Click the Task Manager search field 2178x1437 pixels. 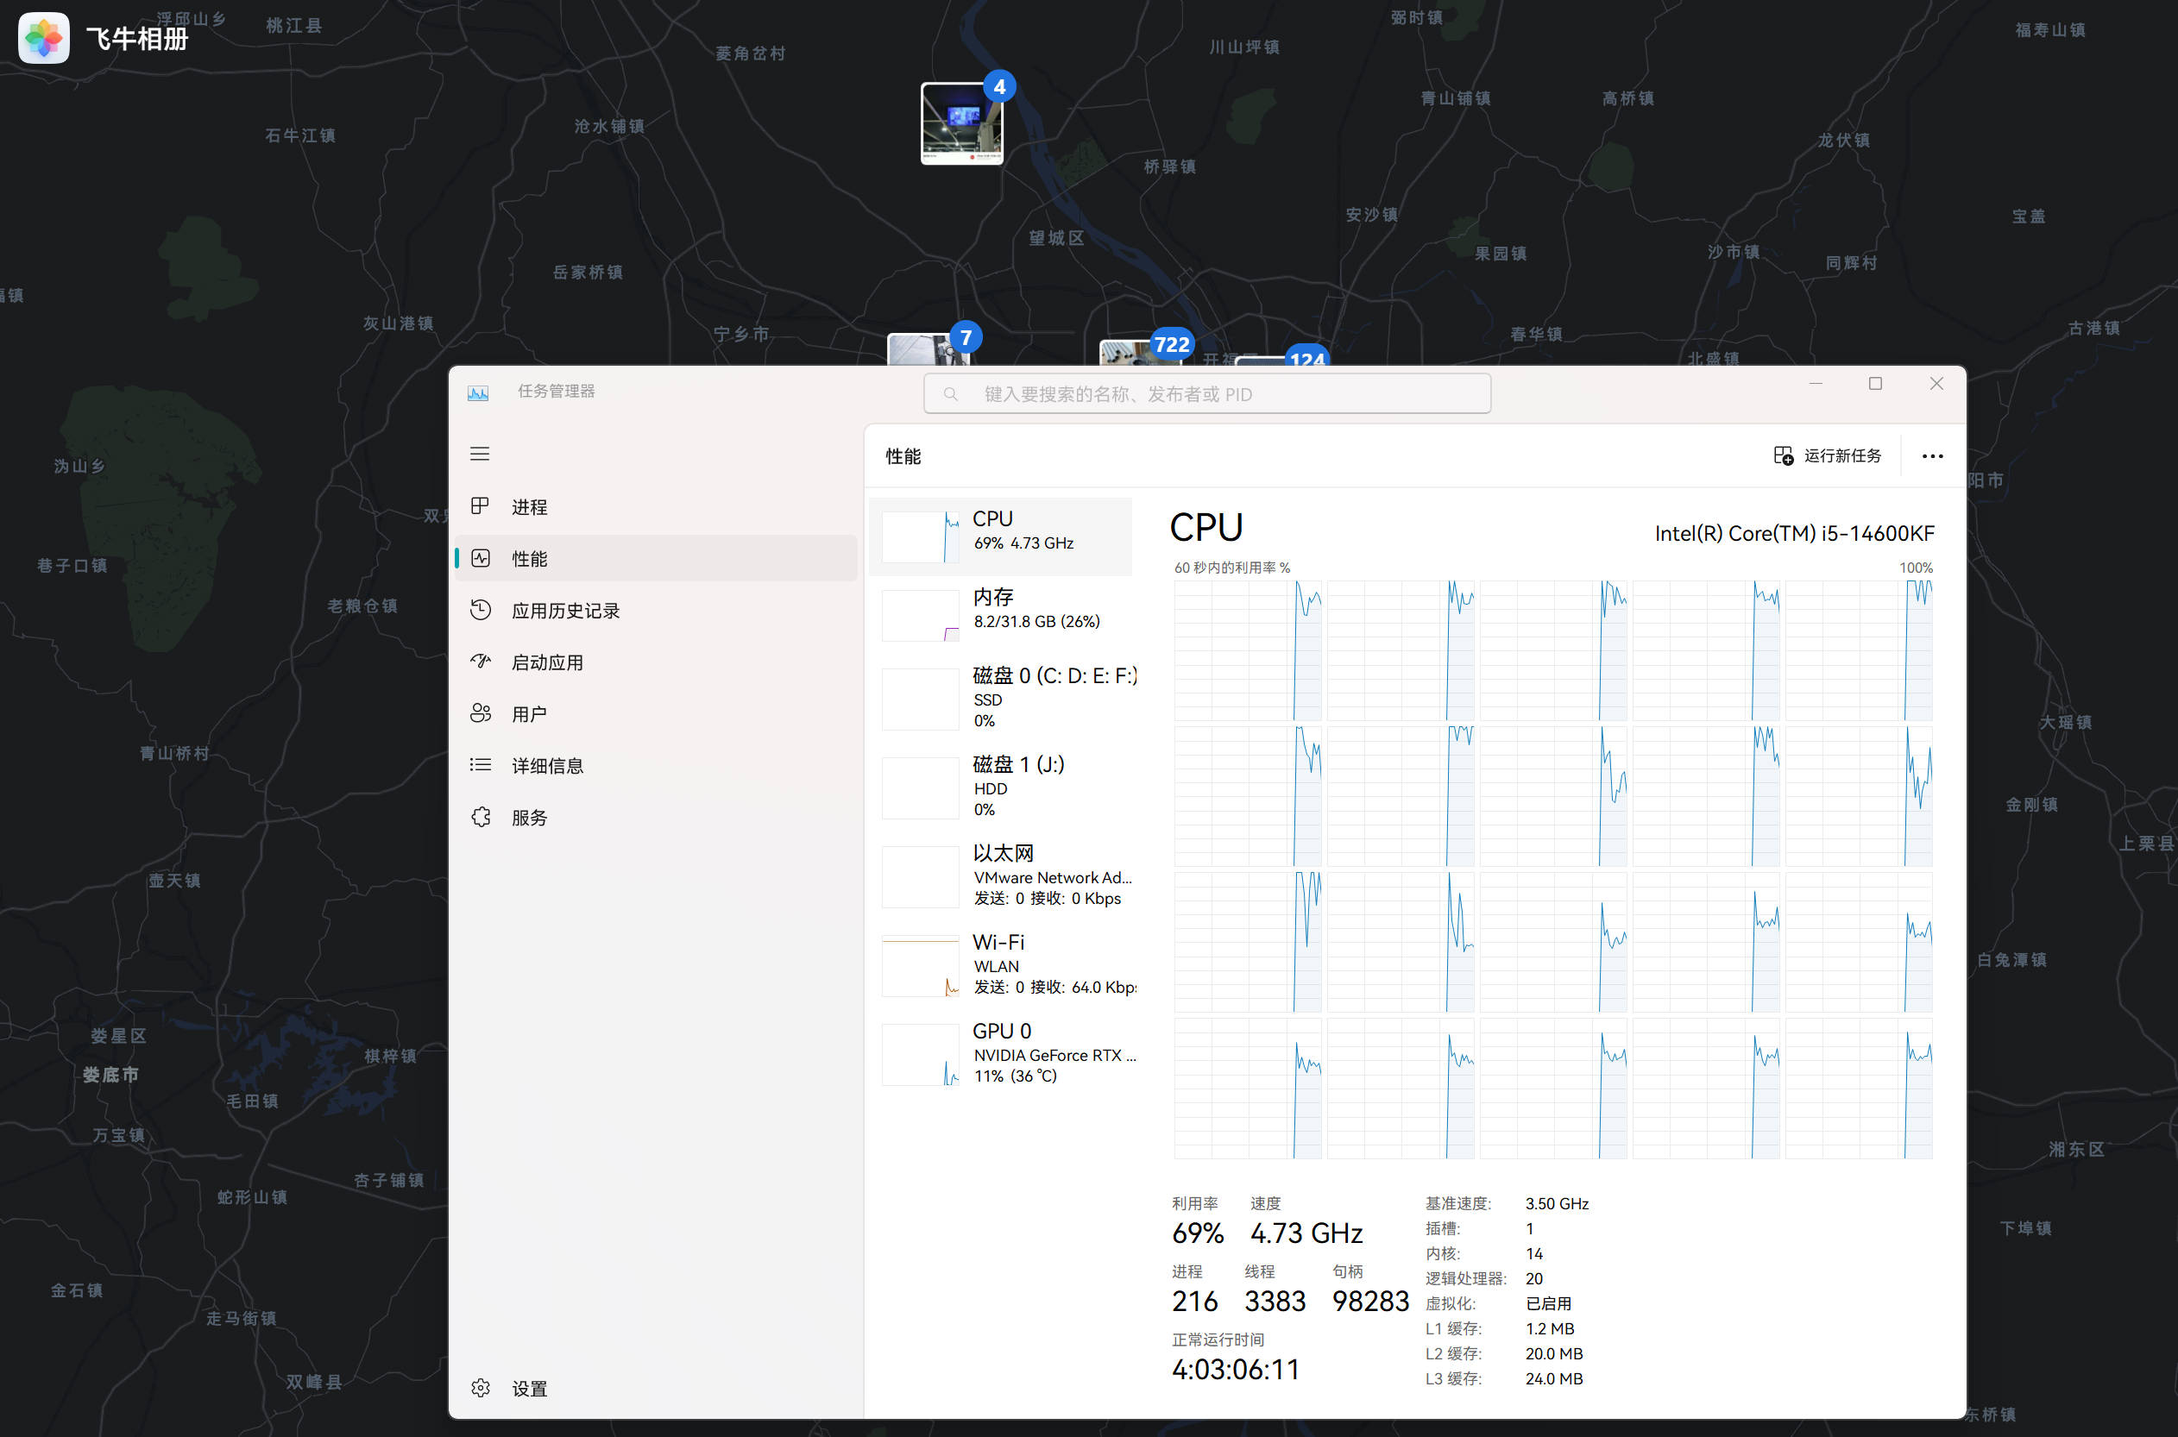coord(1206,394)
